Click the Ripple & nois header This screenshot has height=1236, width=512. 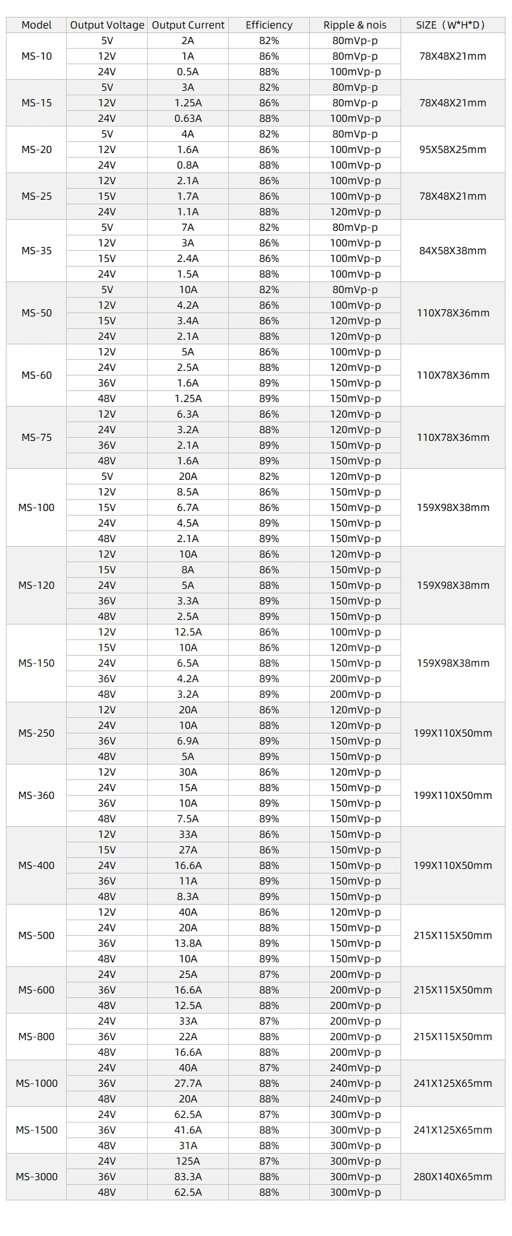pyautogui.click(x=355, y=25)
